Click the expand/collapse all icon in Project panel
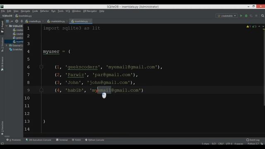Viewport: 265px width, 149px height. point(22,21)
